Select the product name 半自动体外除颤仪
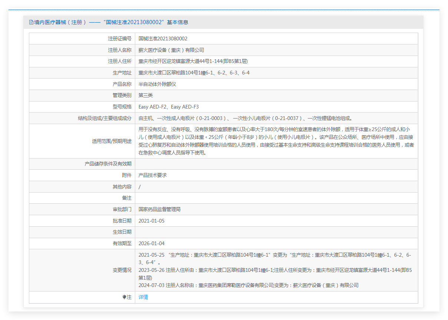Image resolution: width=448 pixels, height=320 pixels. point(157,84)
